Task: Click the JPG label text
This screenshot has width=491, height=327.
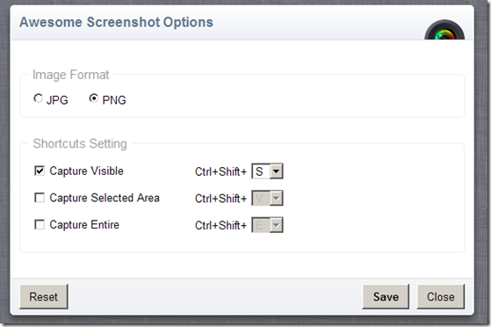Action: pyautogui.click(x=57, y=100)
